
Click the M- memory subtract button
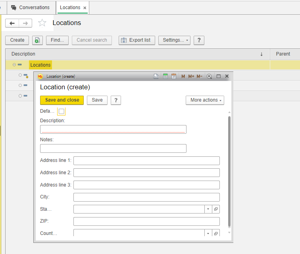200,76
